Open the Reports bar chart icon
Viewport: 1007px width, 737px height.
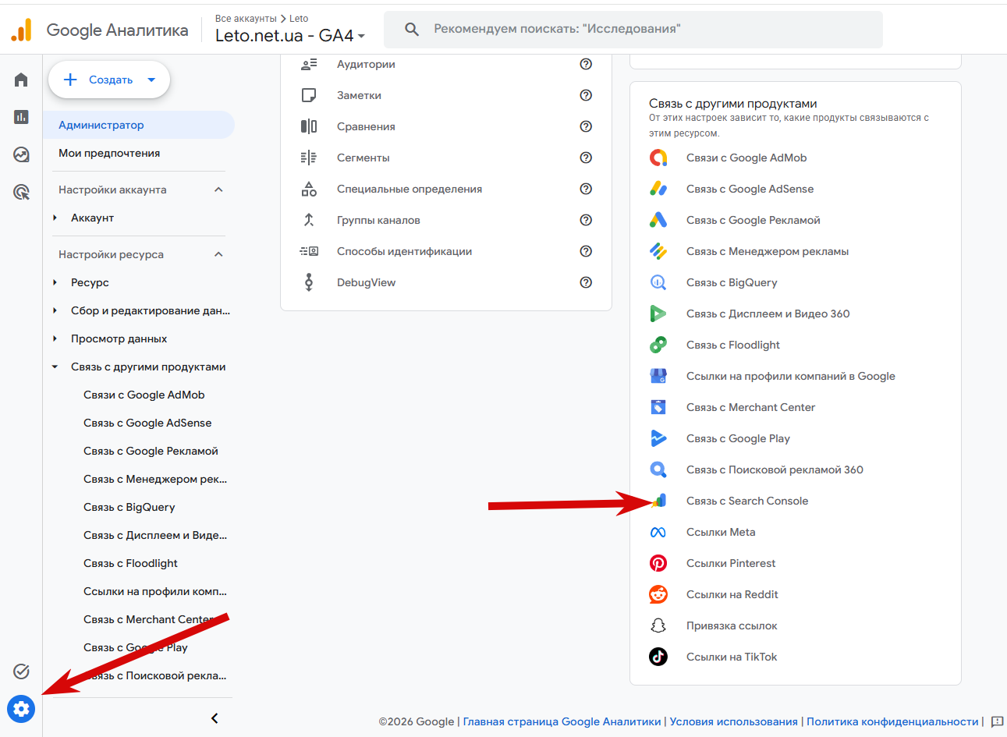21,117
